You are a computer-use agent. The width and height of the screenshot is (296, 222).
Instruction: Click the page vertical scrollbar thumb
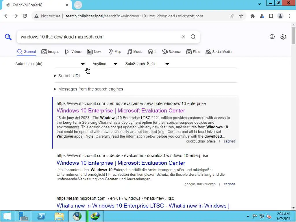(293, 36)
